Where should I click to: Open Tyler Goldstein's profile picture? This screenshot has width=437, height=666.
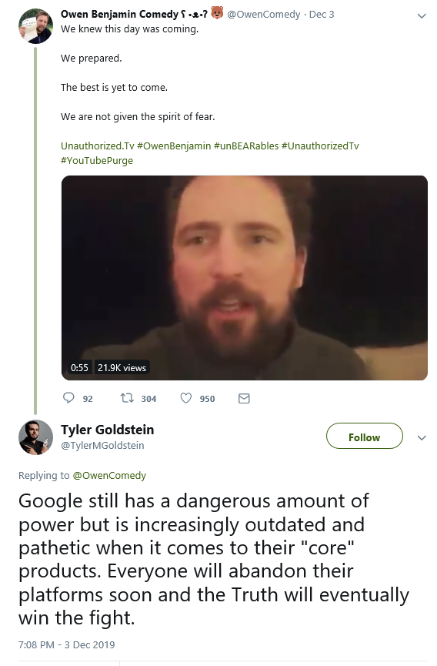pos(35,437)
